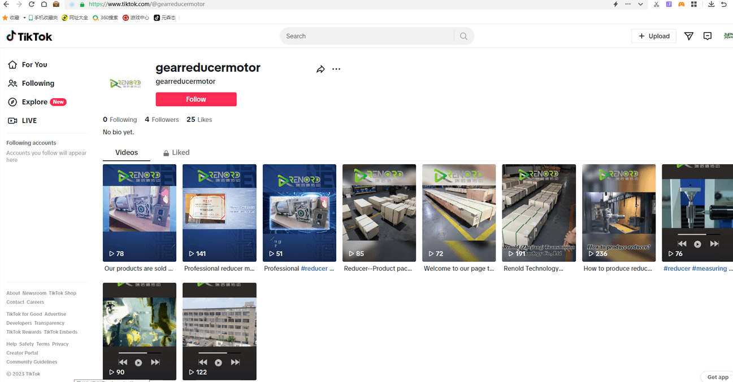Open the video with 191 plays

[x=539, y=213]
